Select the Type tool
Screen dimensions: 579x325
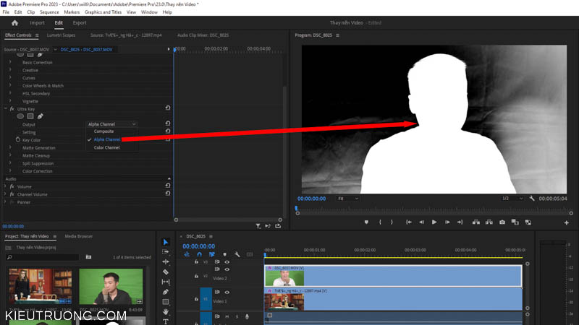coord(166,321)
